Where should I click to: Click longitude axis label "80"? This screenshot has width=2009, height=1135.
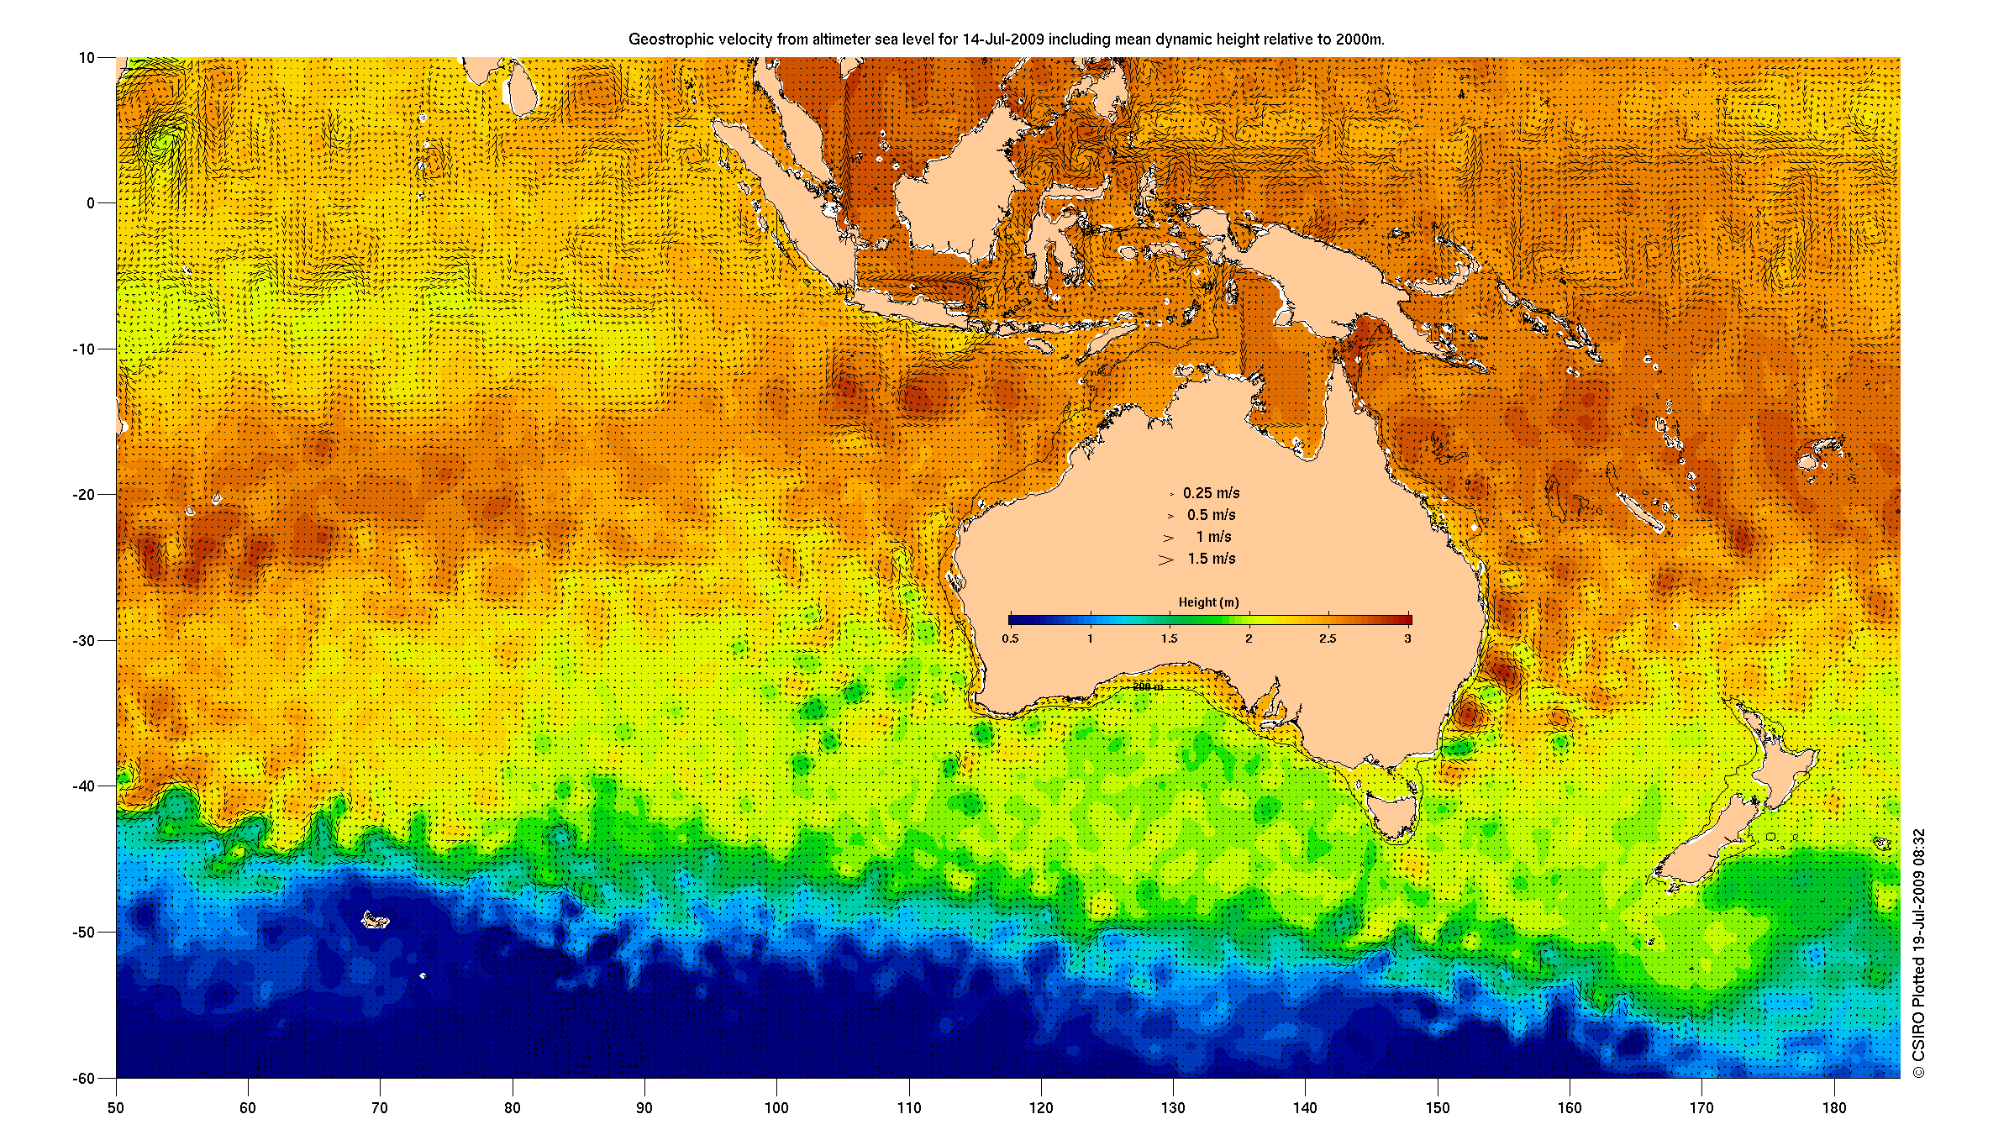pos(513,1108)
